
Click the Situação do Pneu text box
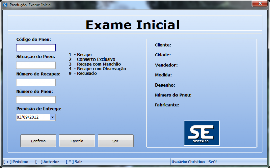coord(36,65)
